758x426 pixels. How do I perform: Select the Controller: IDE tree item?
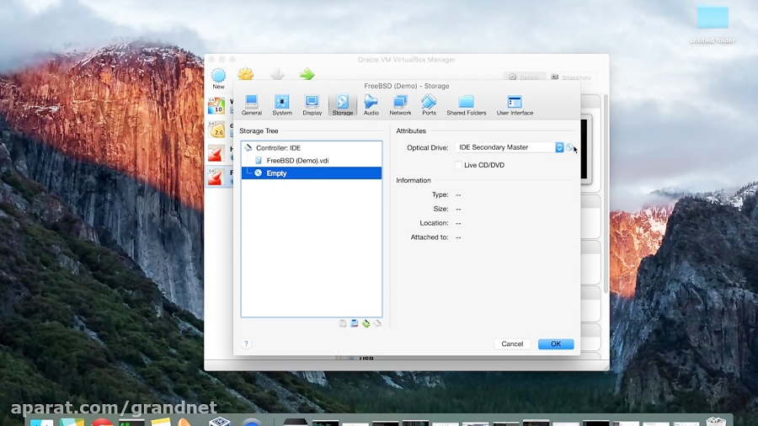coord(312,148)
